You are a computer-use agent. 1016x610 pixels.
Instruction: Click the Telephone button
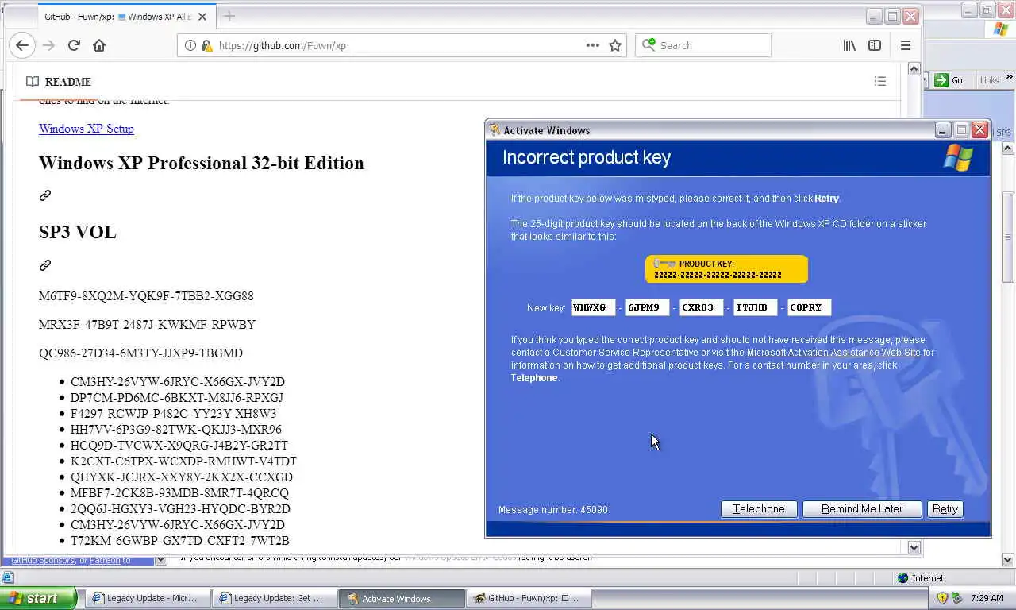[759, 509]
